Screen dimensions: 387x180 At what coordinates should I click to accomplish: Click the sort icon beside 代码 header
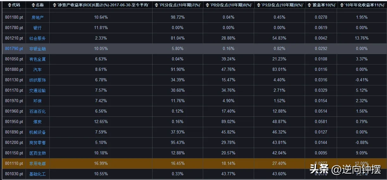pos(9,5)
